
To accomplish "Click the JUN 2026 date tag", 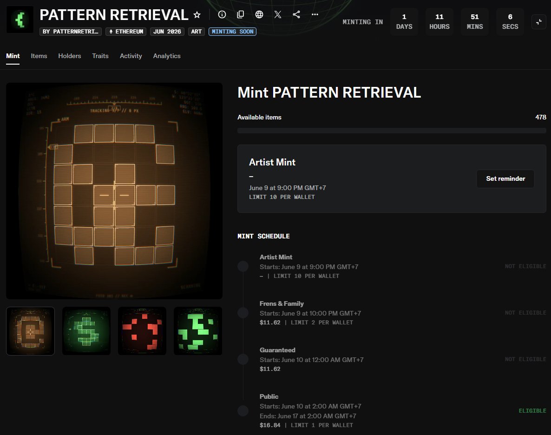I will (x=167, y=32).
